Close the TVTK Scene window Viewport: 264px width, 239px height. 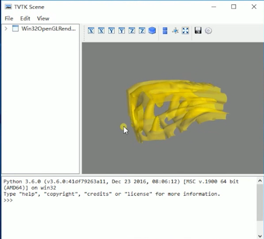pos(254,7)
